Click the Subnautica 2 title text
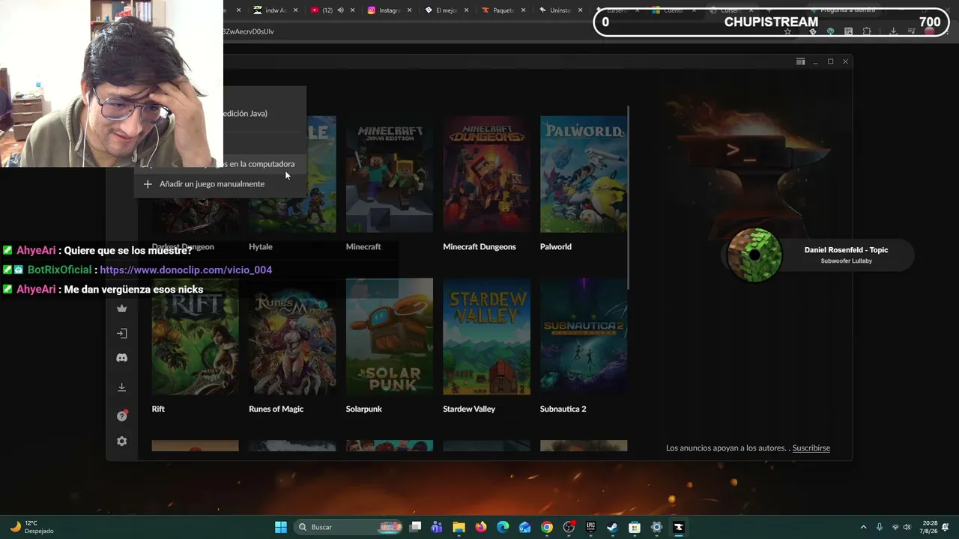 click(x=563, y=409)
